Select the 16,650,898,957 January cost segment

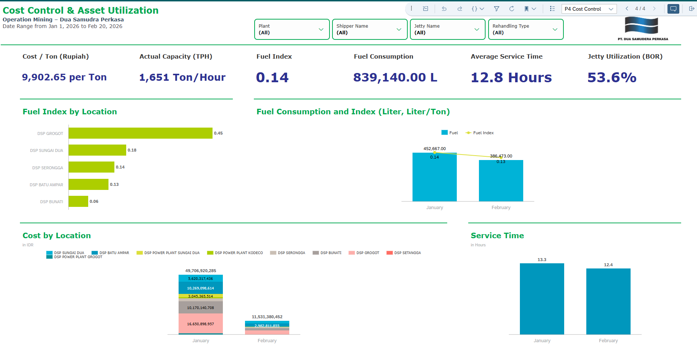(201, 323)
